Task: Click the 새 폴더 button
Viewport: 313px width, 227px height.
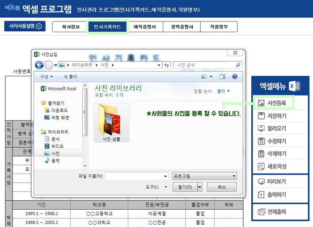Action: (x=70, y=76)
